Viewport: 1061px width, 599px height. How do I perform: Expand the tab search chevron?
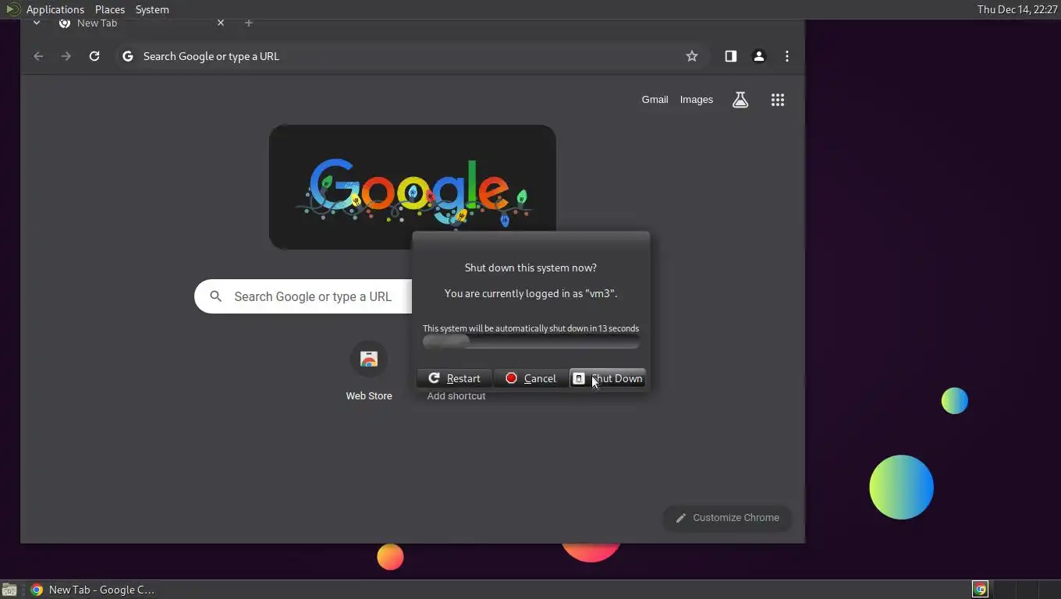pos(36,23)
